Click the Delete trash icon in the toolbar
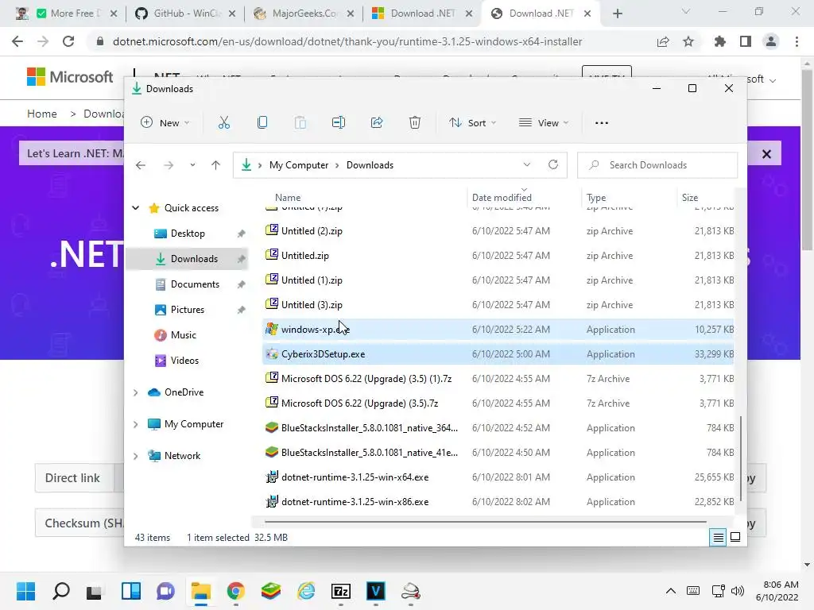814x610 pixels. coord(415,123)
